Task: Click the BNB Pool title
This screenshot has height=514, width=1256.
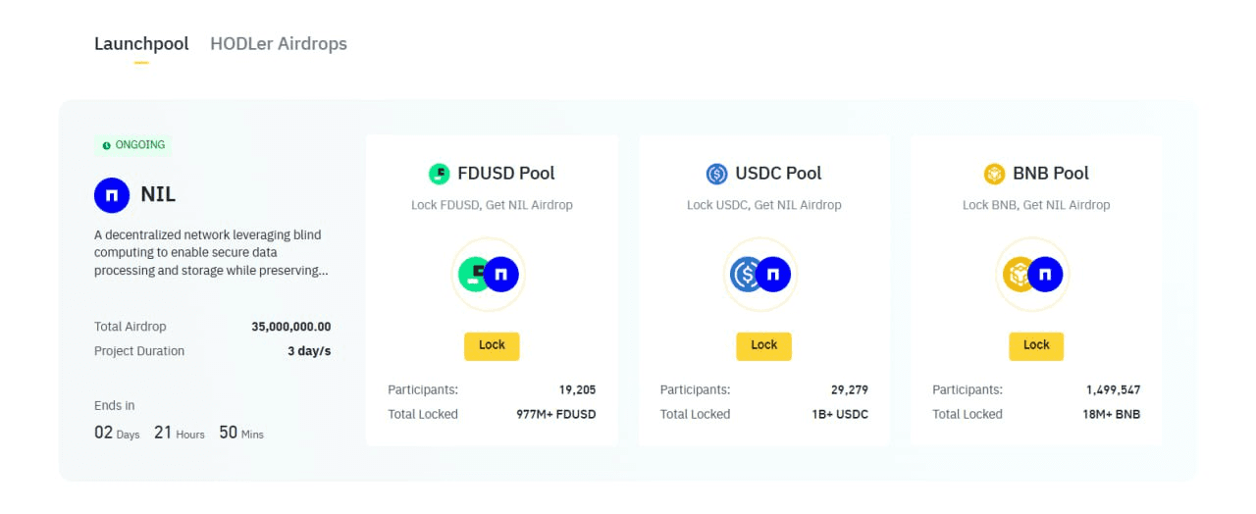Action: 1050,174
